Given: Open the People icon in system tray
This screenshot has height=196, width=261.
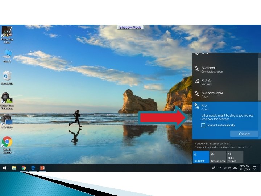Looking at the screenshot, I should point(214,168).
